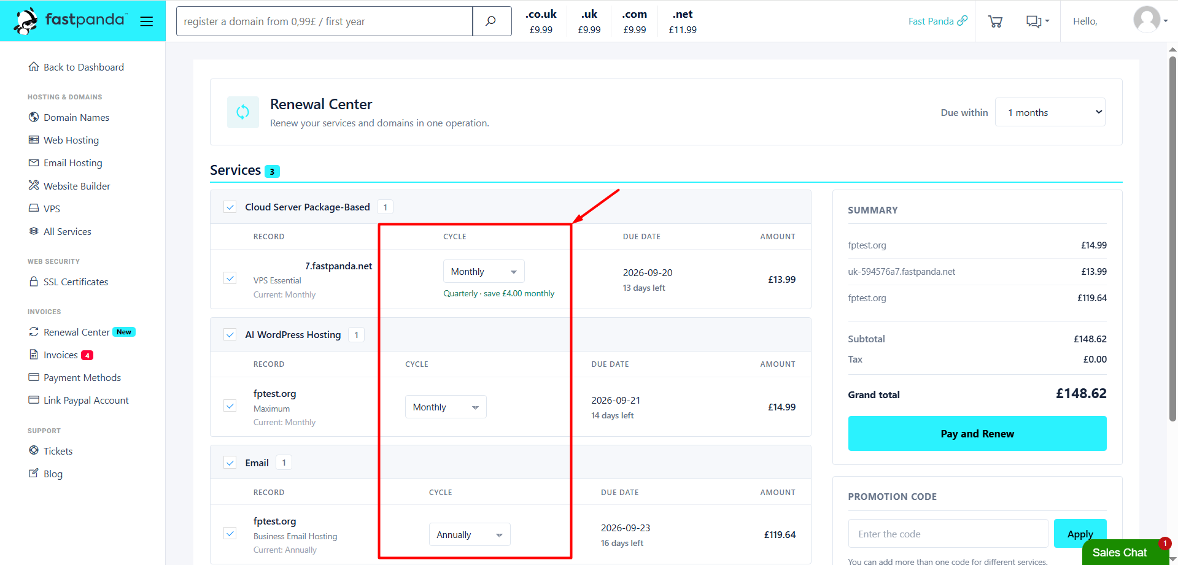Toggle the Business Email Hosting record checkbox
Screen dimensions: 1178x565
230,533
